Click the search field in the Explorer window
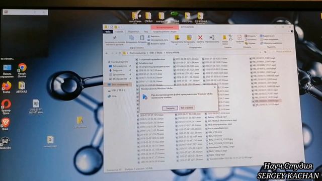The height and width of the screenshot is (181, 322). 282,51
